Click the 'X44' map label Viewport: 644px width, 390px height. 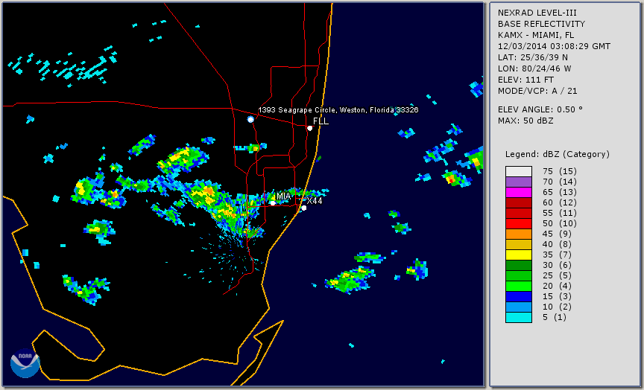(315, 201)
